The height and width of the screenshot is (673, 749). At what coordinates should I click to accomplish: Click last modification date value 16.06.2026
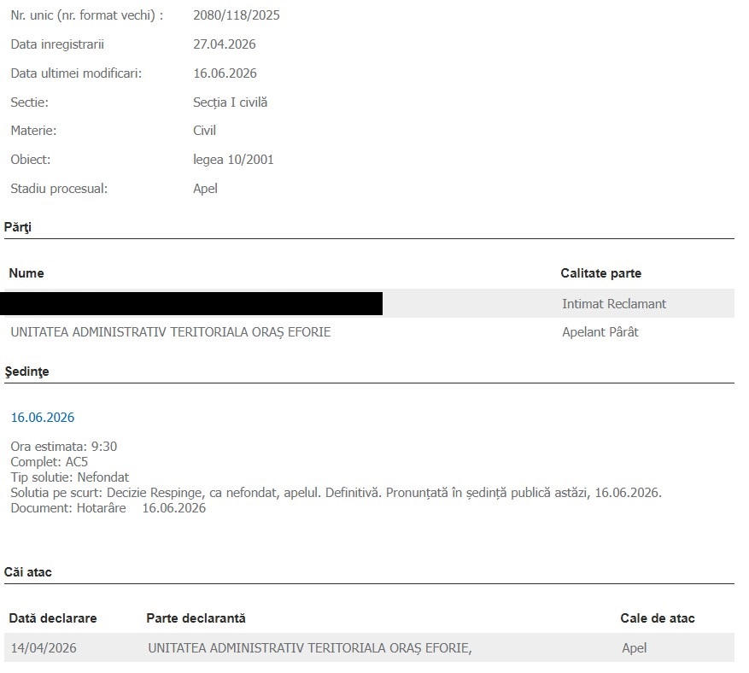225,73
